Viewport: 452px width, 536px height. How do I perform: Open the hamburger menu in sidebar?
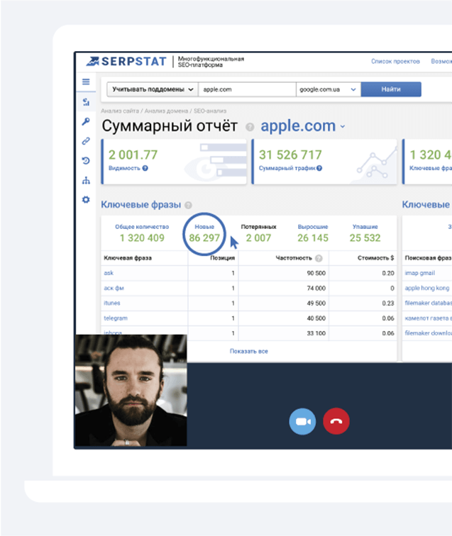point(86,82)
